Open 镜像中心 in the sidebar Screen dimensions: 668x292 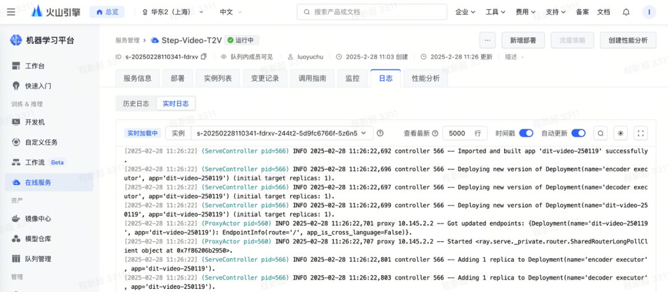point(49,218)
